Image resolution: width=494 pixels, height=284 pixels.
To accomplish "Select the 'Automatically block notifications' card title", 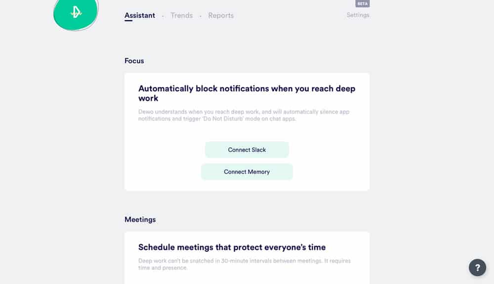I will tap(247, 93).
